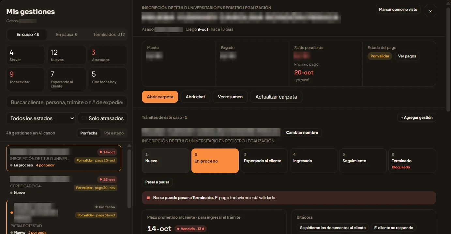Select stage 2 En proceso

tap(215, 161)
